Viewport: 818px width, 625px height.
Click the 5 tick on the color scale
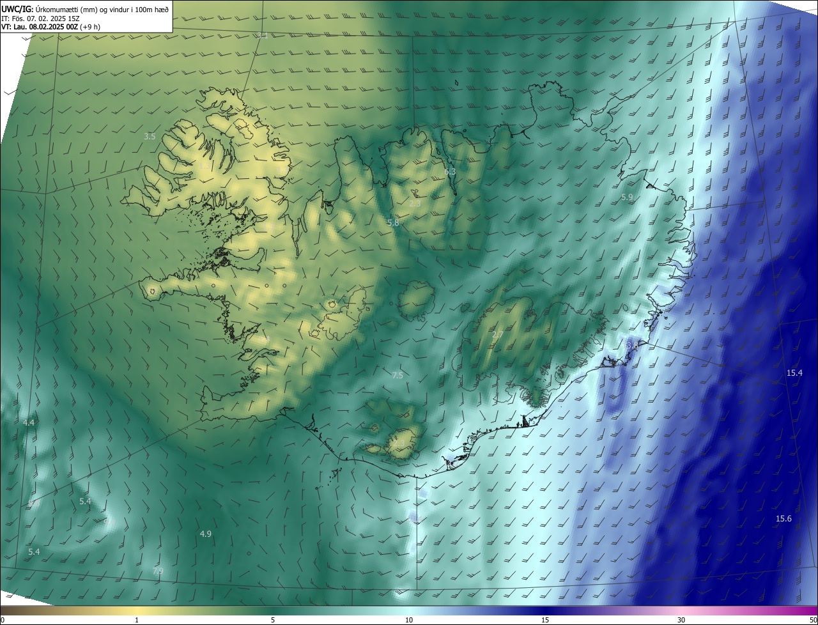(x=273, y=620)
